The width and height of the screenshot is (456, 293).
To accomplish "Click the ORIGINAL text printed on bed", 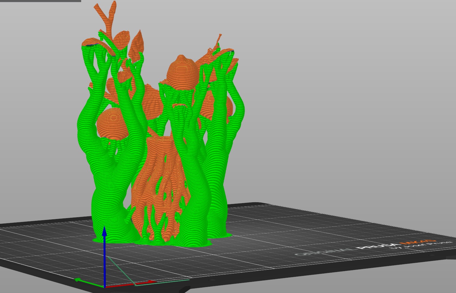I will [325, 252].
